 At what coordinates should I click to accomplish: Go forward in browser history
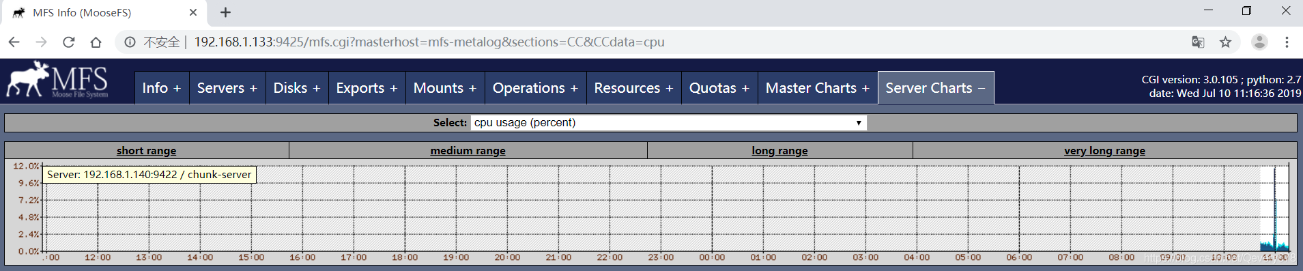pyautogui.click(x=41, y=42)
